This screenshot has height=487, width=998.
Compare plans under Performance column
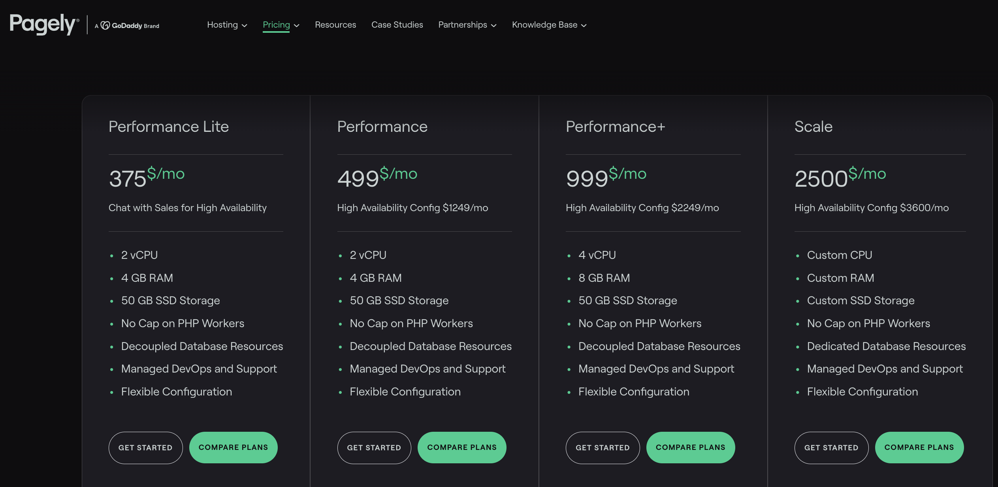[461, 447]
